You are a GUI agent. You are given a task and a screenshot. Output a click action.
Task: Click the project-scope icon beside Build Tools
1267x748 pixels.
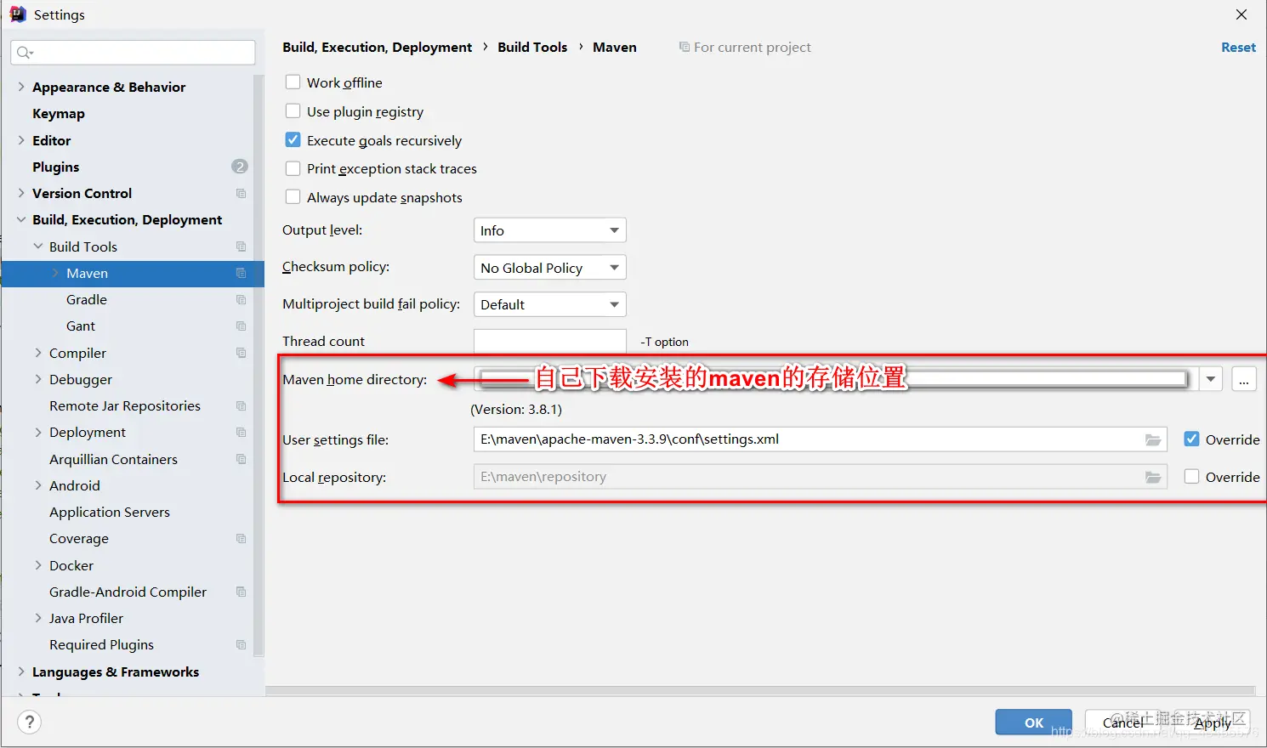pyautogui.click(x=241, y=246)
